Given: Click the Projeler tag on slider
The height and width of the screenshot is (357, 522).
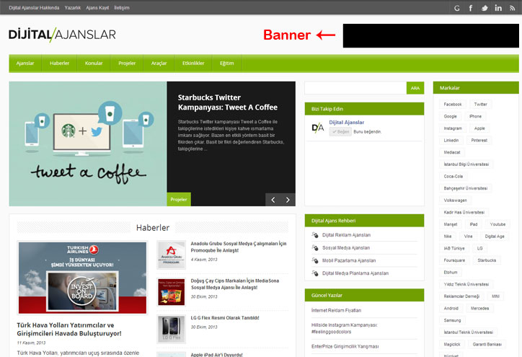Looking at the screenshot, I should 179,200.
